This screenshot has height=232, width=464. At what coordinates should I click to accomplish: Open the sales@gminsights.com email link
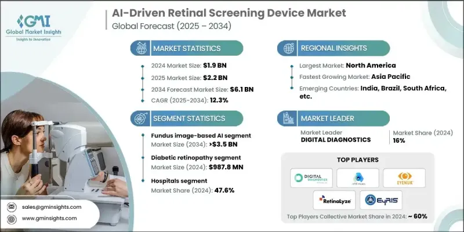pyautogui.click(x=52, y=206)
